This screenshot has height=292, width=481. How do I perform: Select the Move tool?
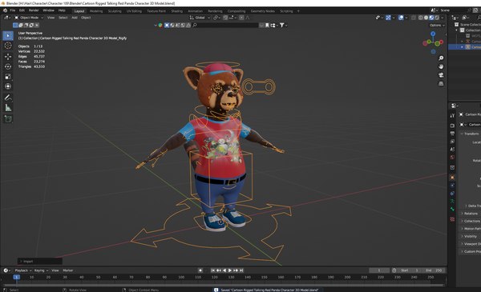(x=8, y=57)
